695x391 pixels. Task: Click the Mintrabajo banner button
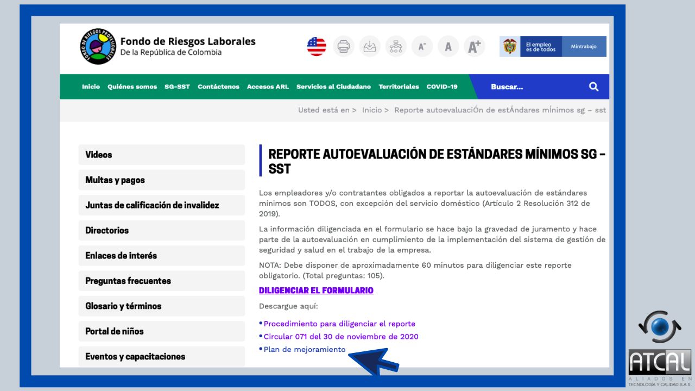pyautogui.click(x=584, y=47)
